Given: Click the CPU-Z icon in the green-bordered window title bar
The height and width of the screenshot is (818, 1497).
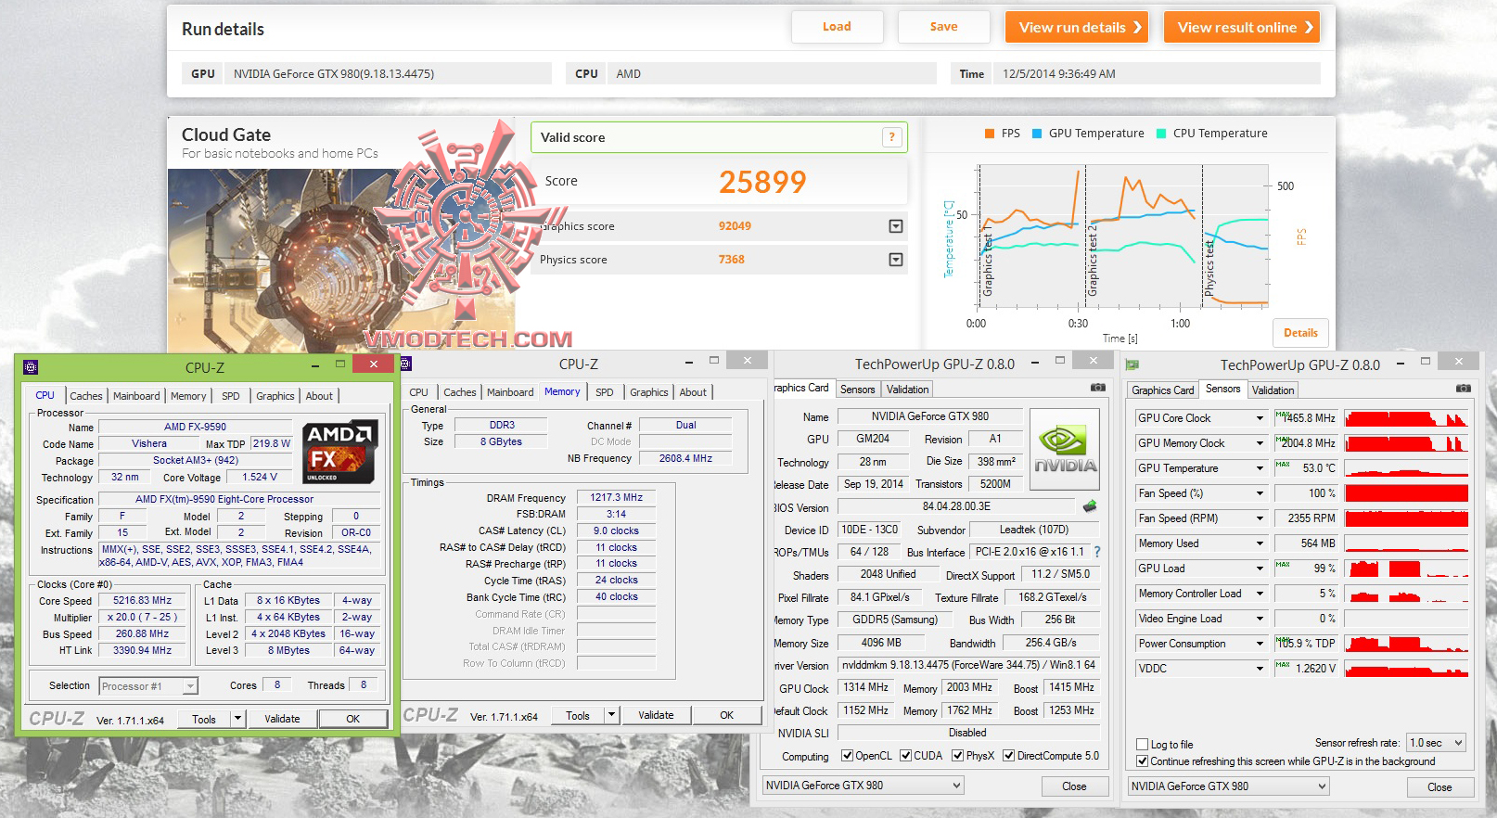Looking at the screenshot, I should [31, 366].
